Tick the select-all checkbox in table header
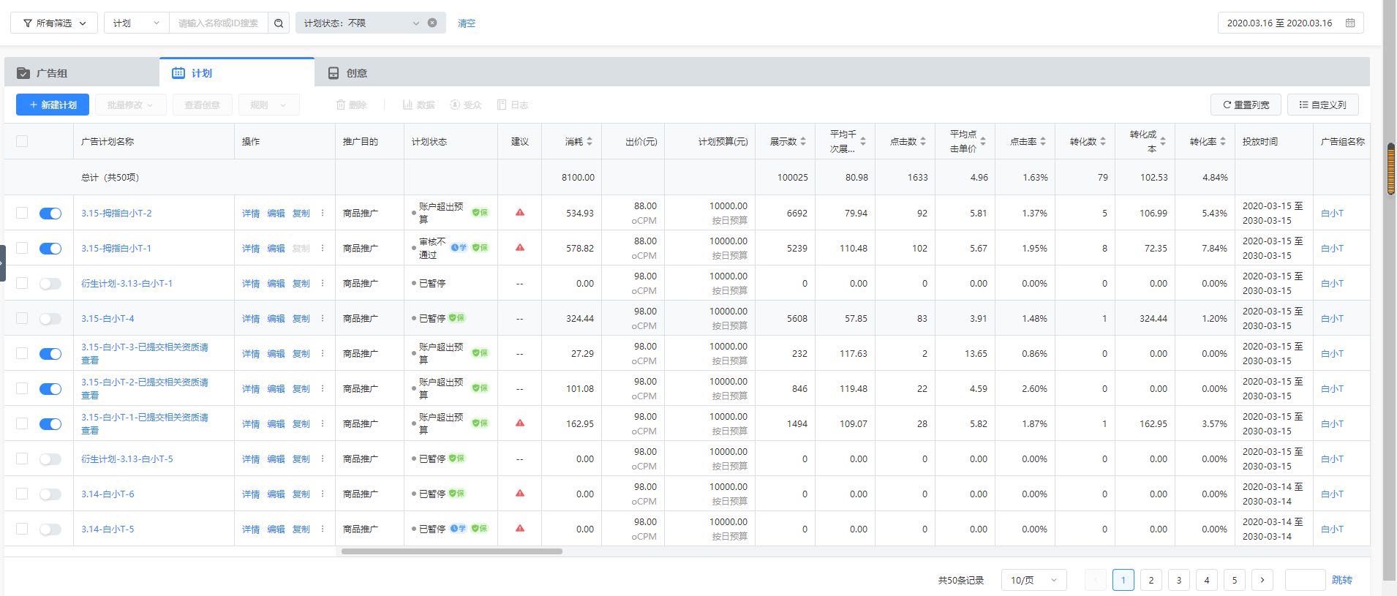 click(22, 142)
